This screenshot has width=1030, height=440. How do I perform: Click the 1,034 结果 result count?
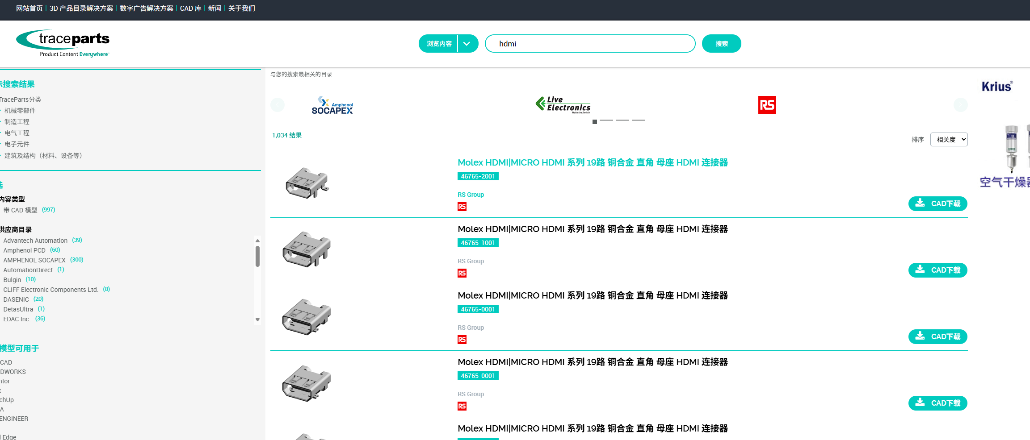(x=287, y=135)
